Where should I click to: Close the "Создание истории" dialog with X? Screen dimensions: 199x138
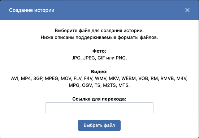(x=187, y=10)
